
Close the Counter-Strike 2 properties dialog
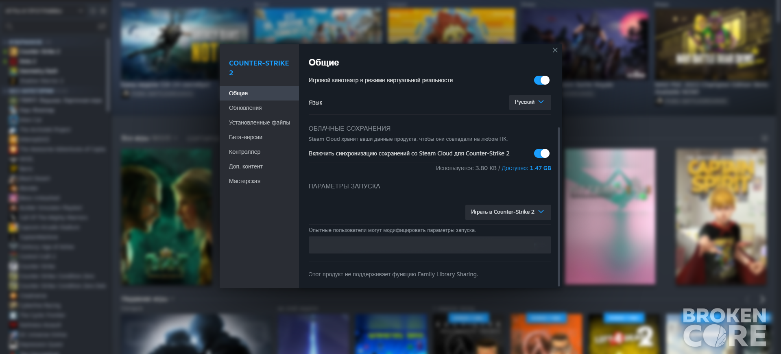point(555,50)
